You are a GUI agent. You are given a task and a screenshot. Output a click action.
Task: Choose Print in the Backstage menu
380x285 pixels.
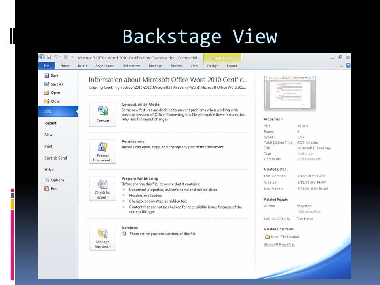[48, 146]
